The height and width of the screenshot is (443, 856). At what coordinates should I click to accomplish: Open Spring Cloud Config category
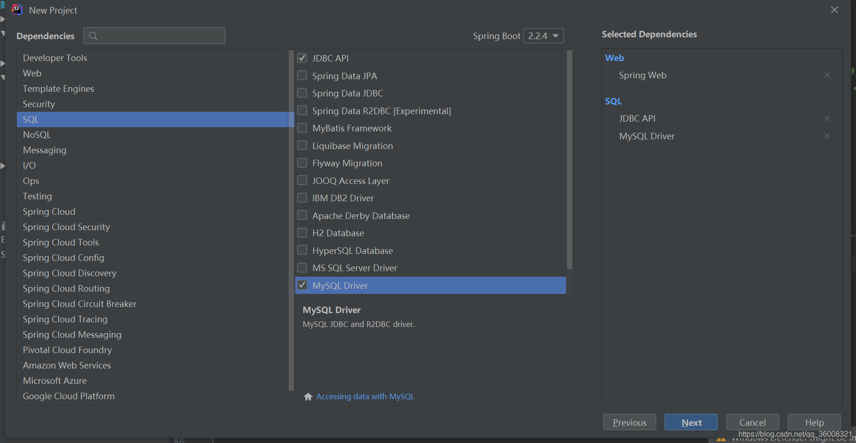pyautogui.click(x=152, y=258)
